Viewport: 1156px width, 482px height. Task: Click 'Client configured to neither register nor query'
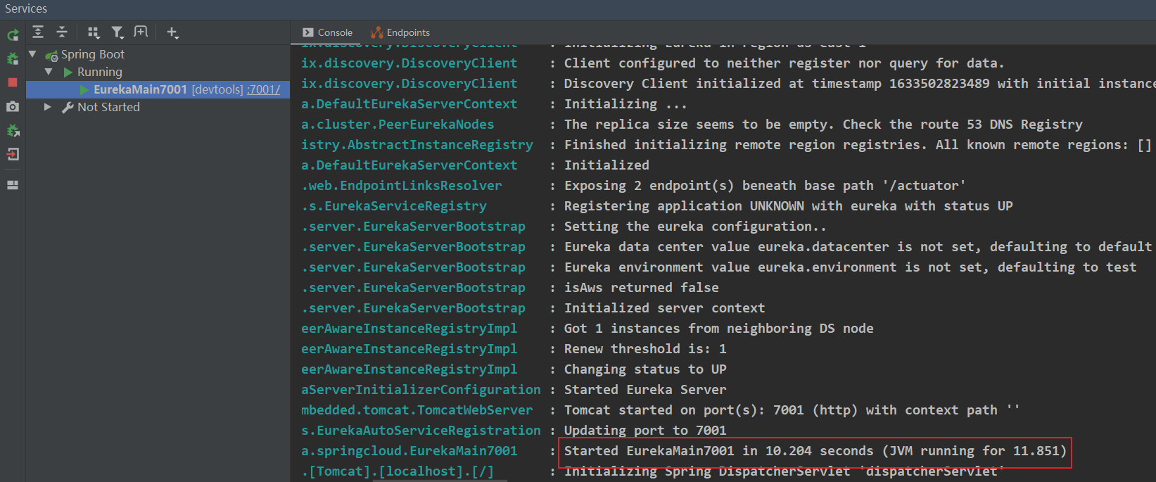coord(784,63)
